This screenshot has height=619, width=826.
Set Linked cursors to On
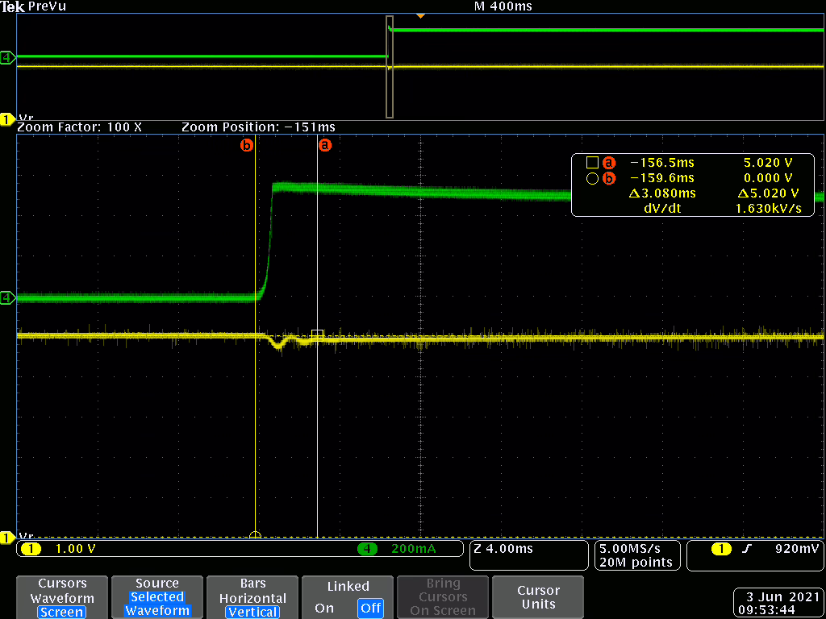pyautogui.click(x=324, y=608)
